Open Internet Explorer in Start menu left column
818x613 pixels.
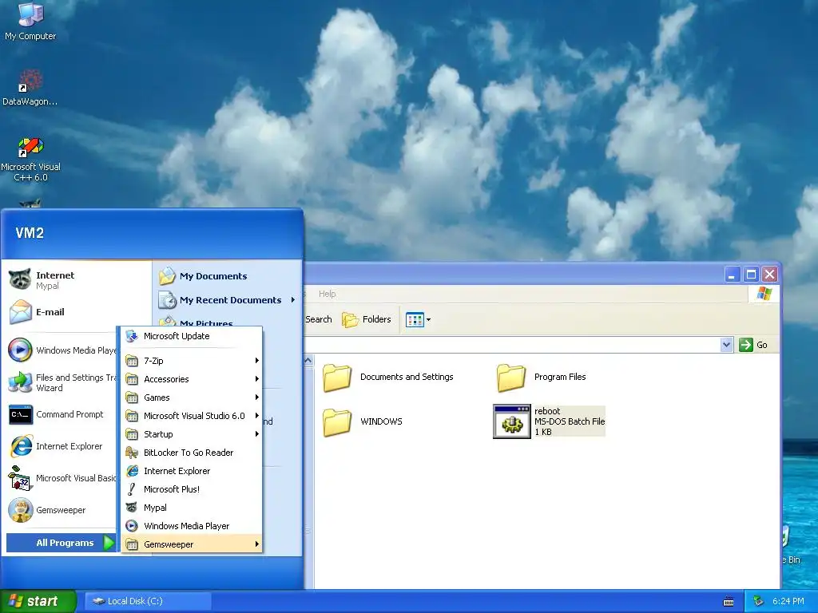[x=62, y=446]
